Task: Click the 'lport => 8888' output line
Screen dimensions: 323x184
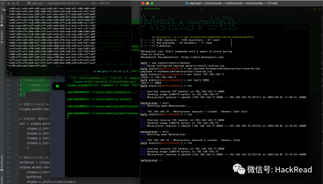Action: pos(151,83)
